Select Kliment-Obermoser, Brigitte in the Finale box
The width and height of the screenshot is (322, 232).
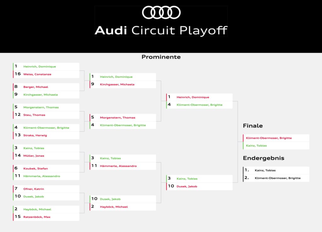269,138
